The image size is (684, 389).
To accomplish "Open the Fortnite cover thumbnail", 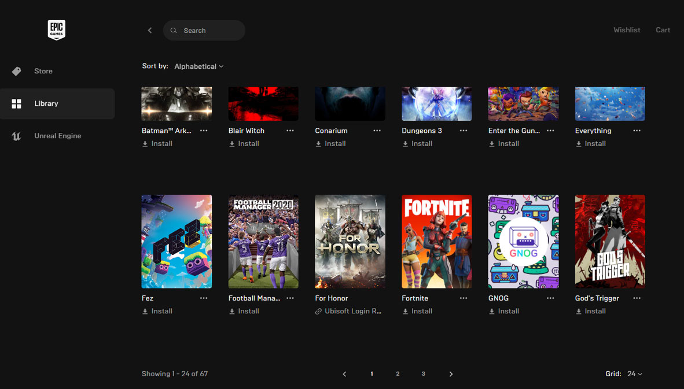I will point(437,242).
